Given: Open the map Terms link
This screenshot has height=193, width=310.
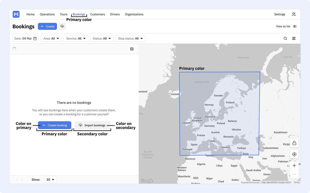Looking at the screenshot, I should 296,182.
